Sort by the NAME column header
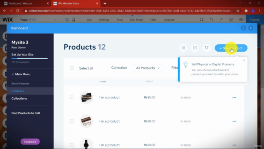This screenshot has width=264, height=149. [x=103, y=82]
